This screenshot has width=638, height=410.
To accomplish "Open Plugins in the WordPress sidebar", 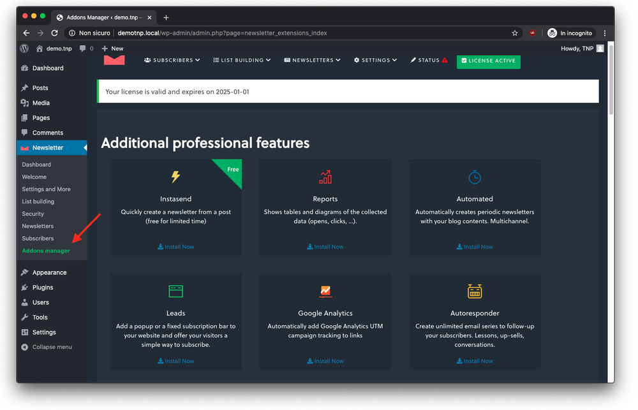I will click(x=43, y=287).
